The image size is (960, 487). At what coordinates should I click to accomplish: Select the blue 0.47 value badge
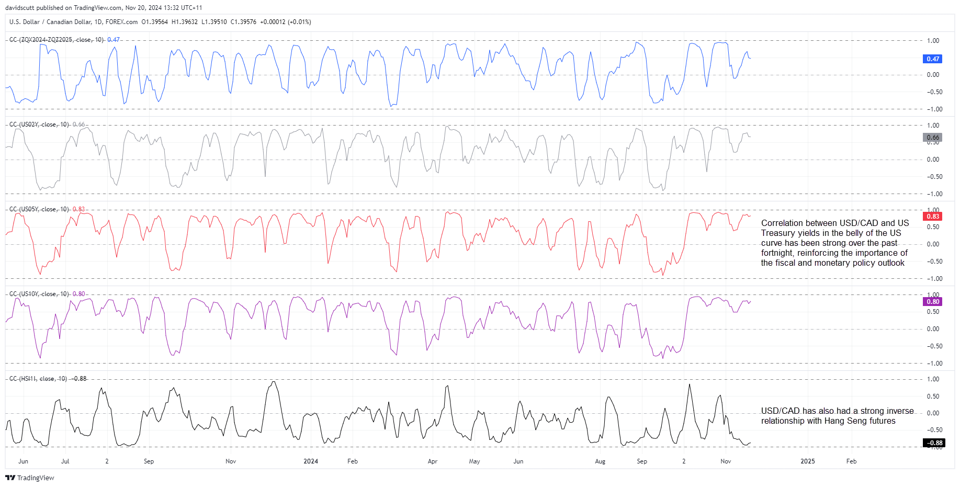pos(933,59)
